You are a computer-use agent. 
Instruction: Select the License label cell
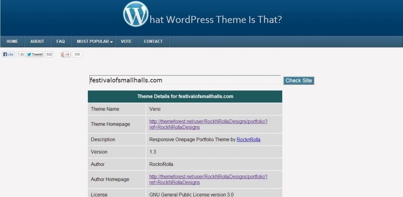click(117, 193)
